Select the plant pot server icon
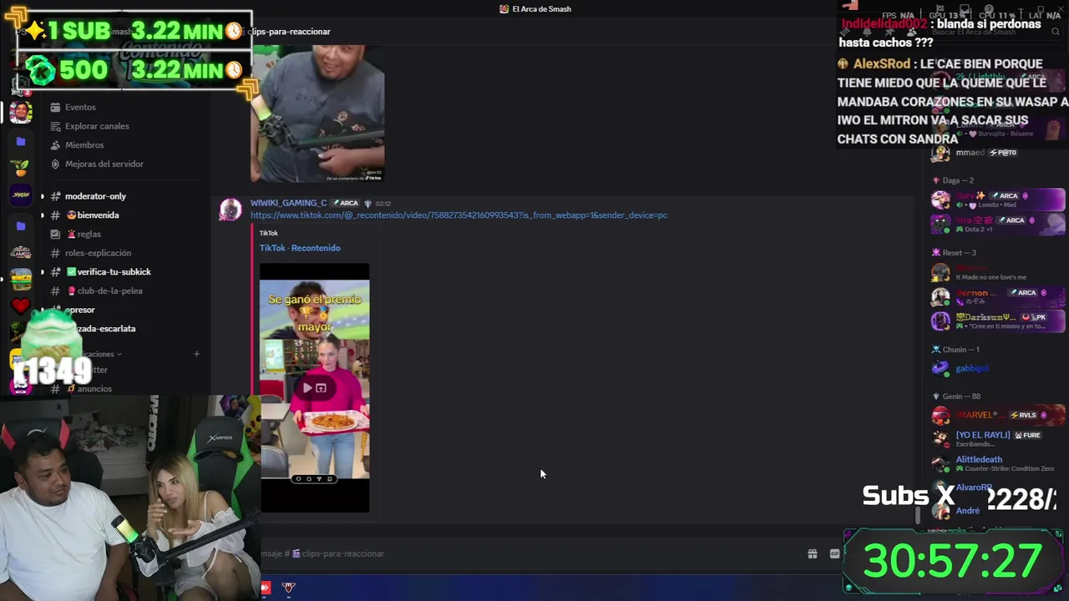Screen dimensions: 1069x601 click(21, 168)
